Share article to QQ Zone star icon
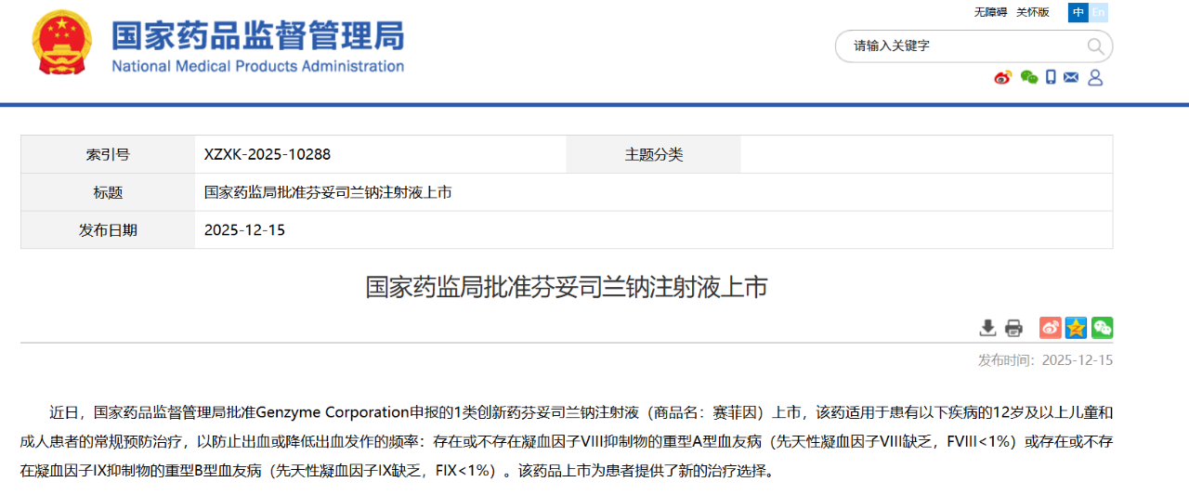This screenshot has width=1189, height=495. 1076,328
